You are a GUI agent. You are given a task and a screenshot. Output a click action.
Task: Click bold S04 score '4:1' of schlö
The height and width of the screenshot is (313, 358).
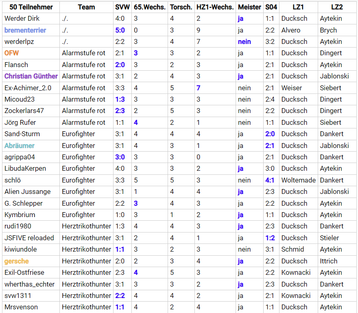pos(270,180)
